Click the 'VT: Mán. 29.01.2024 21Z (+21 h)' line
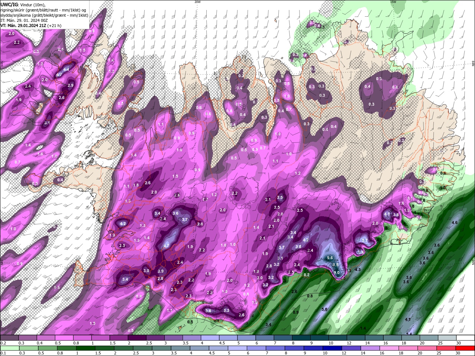475x356 pixels. (31, 26)
